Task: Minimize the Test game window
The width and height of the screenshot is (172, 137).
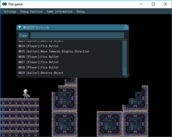Action: (x=141, y=4)
